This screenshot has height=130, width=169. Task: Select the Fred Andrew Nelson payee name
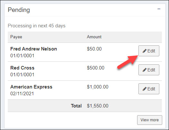tap(33, 49)
